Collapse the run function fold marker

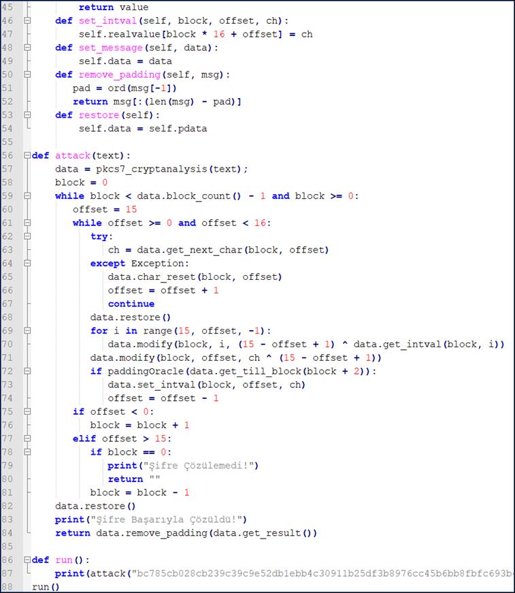click(27, 560)
